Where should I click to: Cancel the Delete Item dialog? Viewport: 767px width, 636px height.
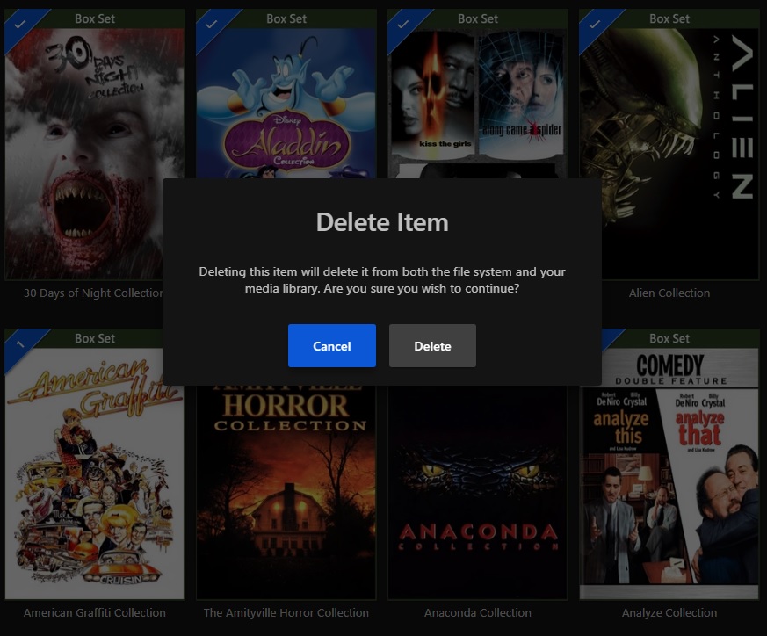(x=331, y=345)
